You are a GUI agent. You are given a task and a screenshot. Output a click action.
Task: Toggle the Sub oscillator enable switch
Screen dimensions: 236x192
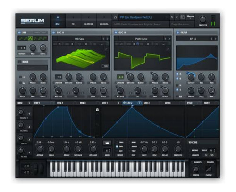coord(19,32)
